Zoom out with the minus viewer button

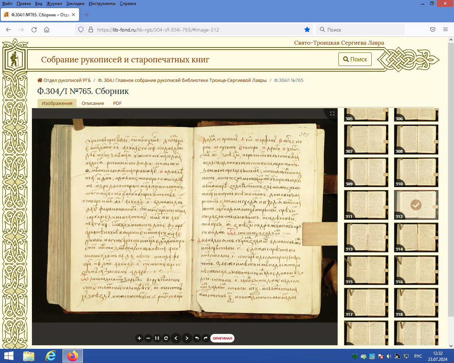point(148,338)
